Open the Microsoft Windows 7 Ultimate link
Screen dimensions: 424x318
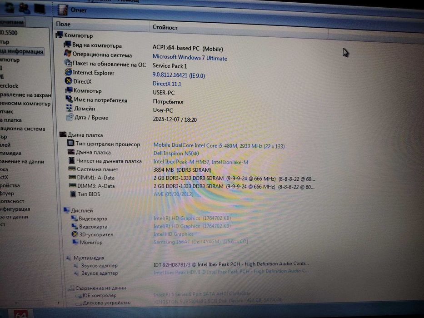190,58
